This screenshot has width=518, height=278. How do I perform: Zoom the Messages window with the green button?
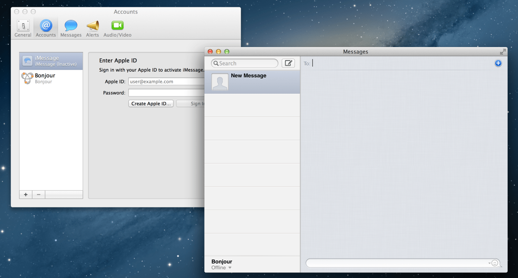[227, 52]
